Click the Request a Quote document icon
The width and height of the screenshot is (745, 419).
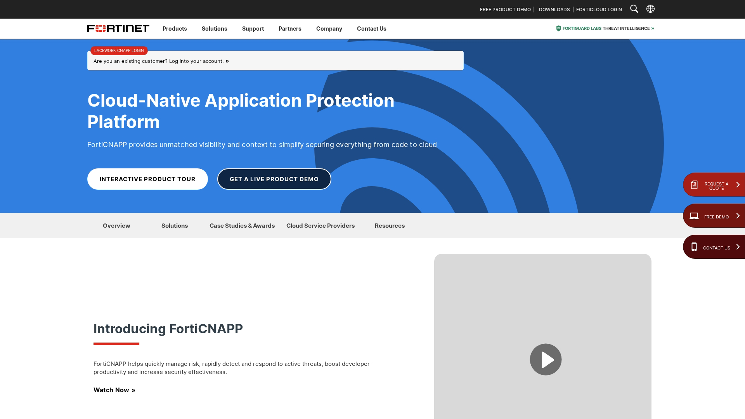click(694, 185)
